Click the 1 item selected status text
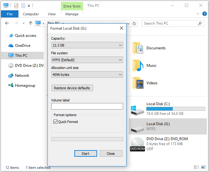 point(38,168)
